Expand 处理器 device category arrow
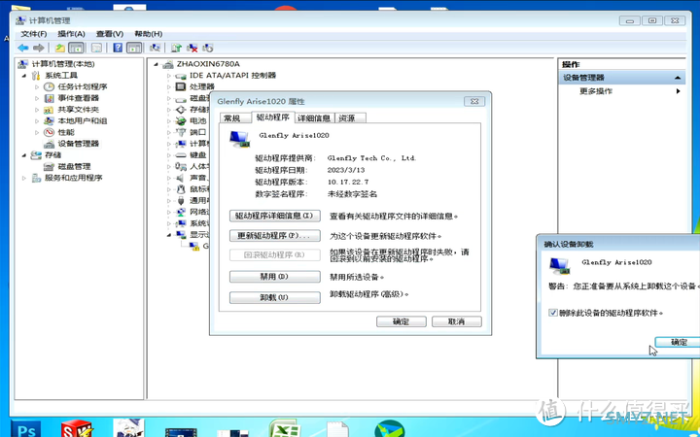The width and height of the screenshot is (700, 437). point(169,86)
